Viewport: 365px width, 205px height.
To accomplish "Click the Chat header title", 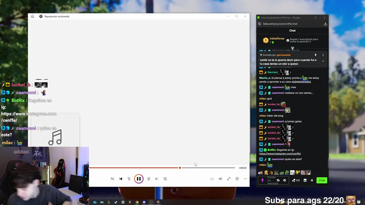I will (x=292, y=30).
